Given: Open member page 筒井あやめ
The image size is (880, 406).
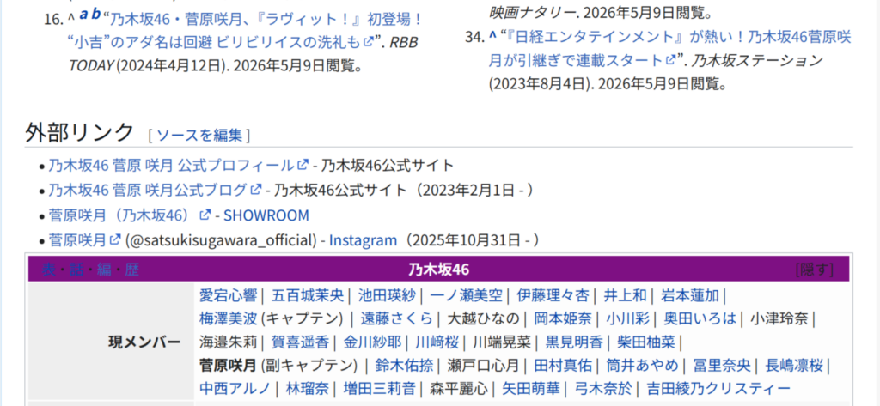Looking at the screenshot, I should tap(643, 366).
